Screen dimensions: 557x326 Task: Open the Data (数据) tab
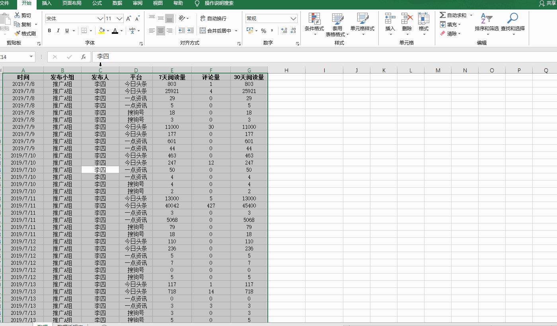(117, 3)
